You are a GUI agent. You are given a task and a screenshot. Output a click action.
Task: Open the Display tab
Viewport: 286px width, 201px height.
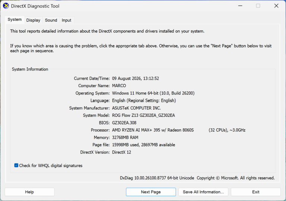pos(33,20)
